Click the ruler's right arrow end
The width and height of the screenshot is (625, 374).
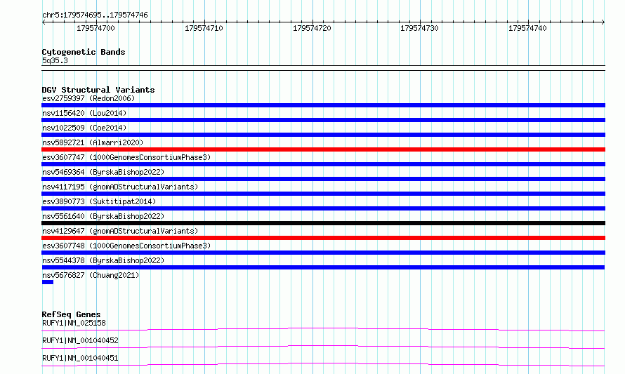point(603,22)
